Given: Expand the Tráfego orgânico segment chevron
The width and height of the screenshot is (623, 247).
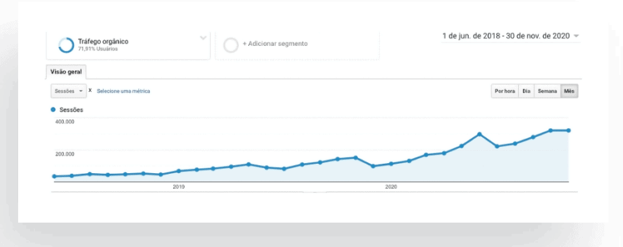Looking at the screenshot, I should [x=203, y=38].
